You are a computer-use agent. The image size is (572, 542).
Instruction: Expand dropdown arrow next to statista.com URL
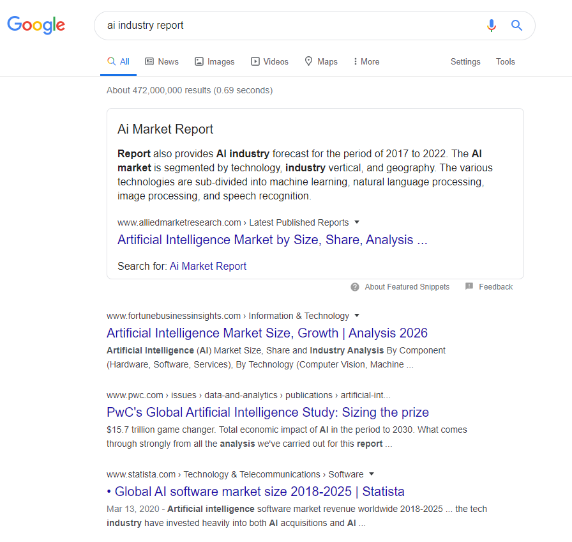click(372, 474)
